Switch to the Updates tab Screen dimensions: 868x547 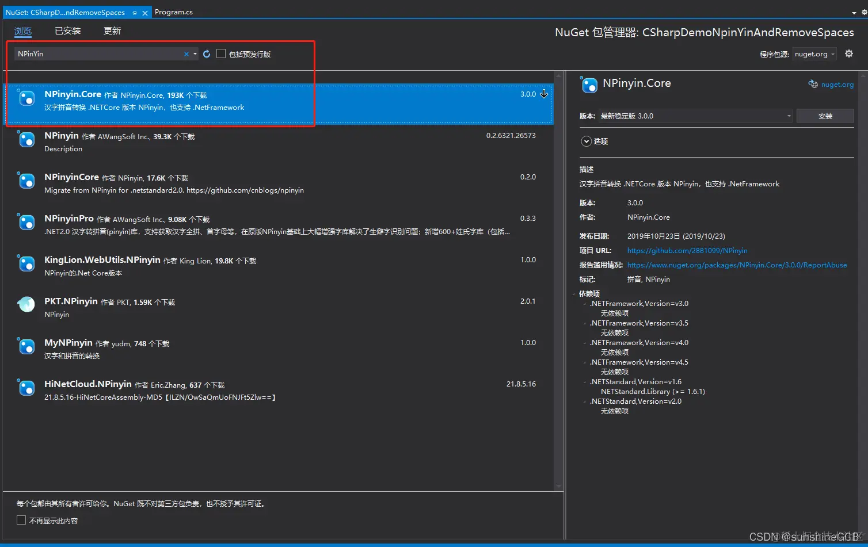(112, 31)
